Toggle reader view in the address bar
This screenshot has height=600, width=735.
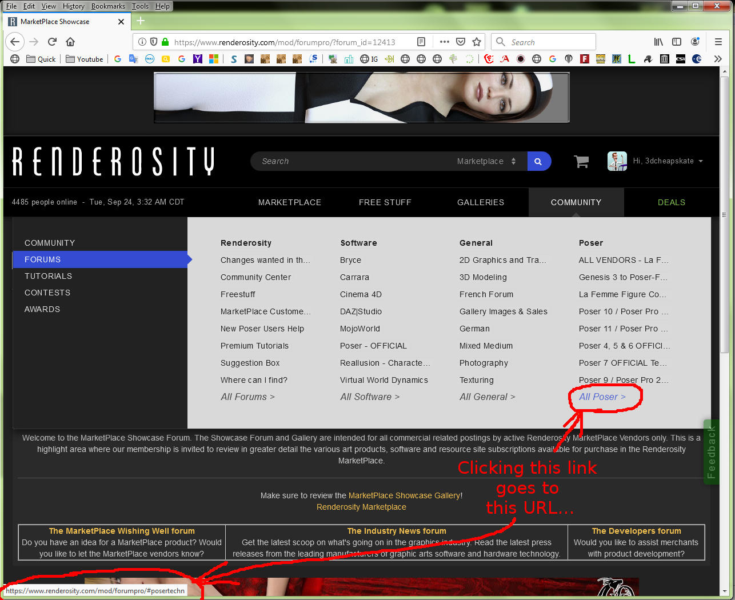click(x=421, y=42)
